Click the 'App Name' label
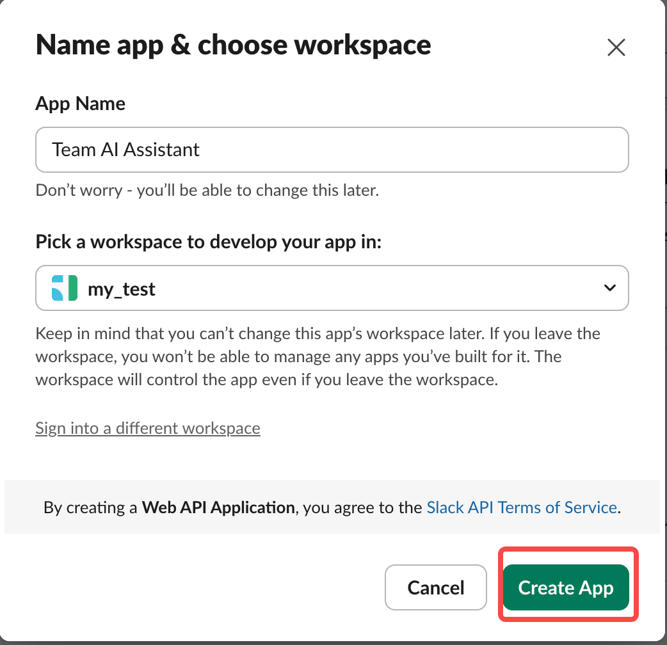The width and height of the screenshot is (667, 645). coord(81,104)
